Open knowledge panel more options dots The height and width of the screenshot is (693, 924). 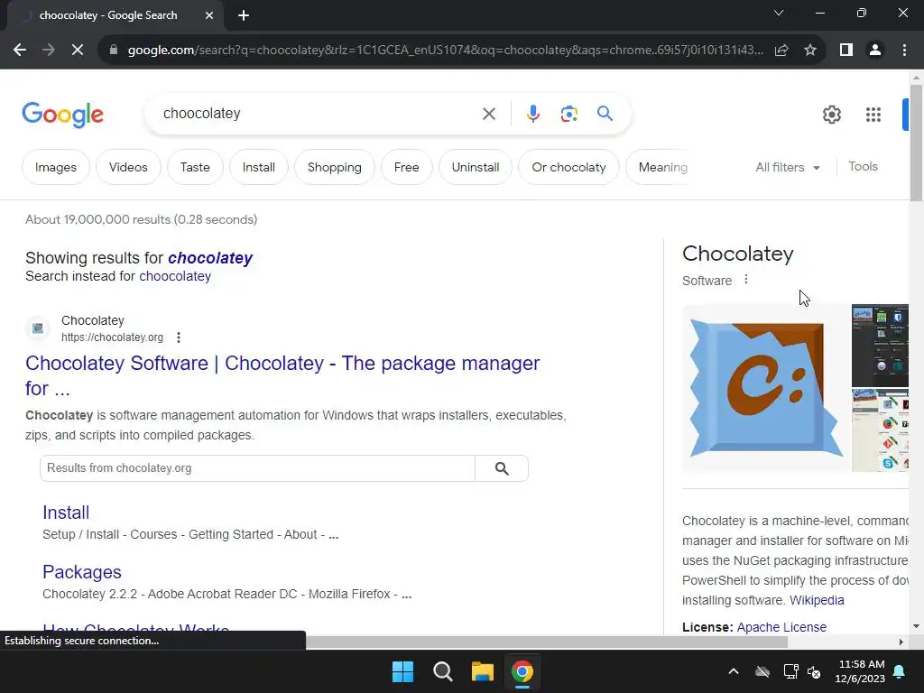coord(746,280)
